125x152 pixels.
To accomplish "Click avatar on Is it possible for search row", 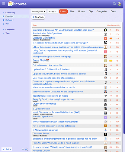I will pyautogui.click(x=105, y=43).
